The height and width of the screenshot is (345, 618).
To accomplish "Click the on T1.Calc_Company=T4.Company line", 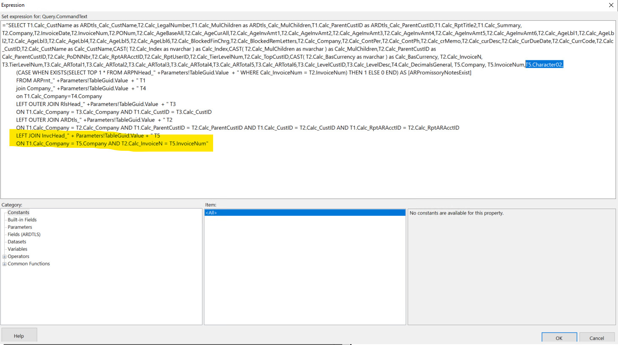I will tap(59, 96).
